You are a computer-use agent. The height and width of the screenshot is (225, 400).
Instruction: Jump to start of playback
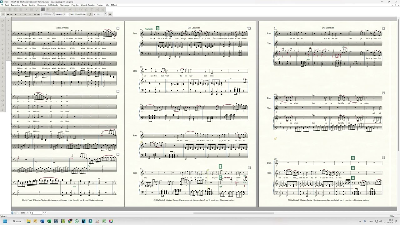click(x=8, y=14)
